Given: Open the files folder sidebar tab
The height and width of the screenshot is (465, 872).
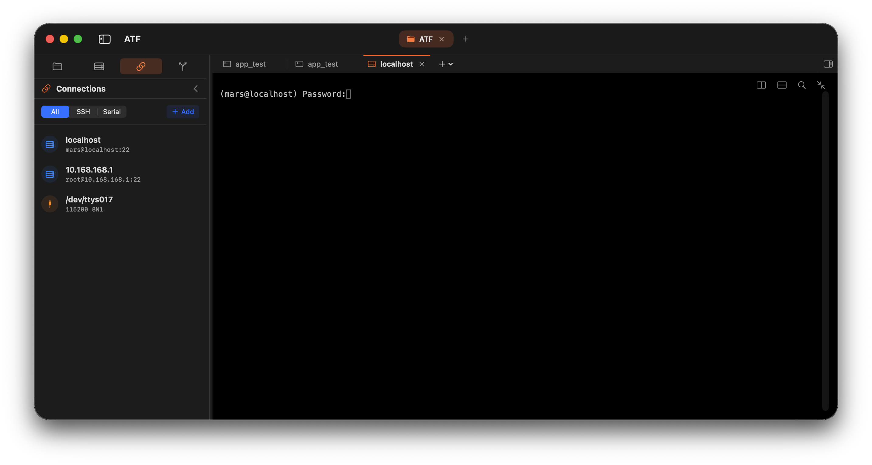Looking at the screenshot, I should coord(57,66).
